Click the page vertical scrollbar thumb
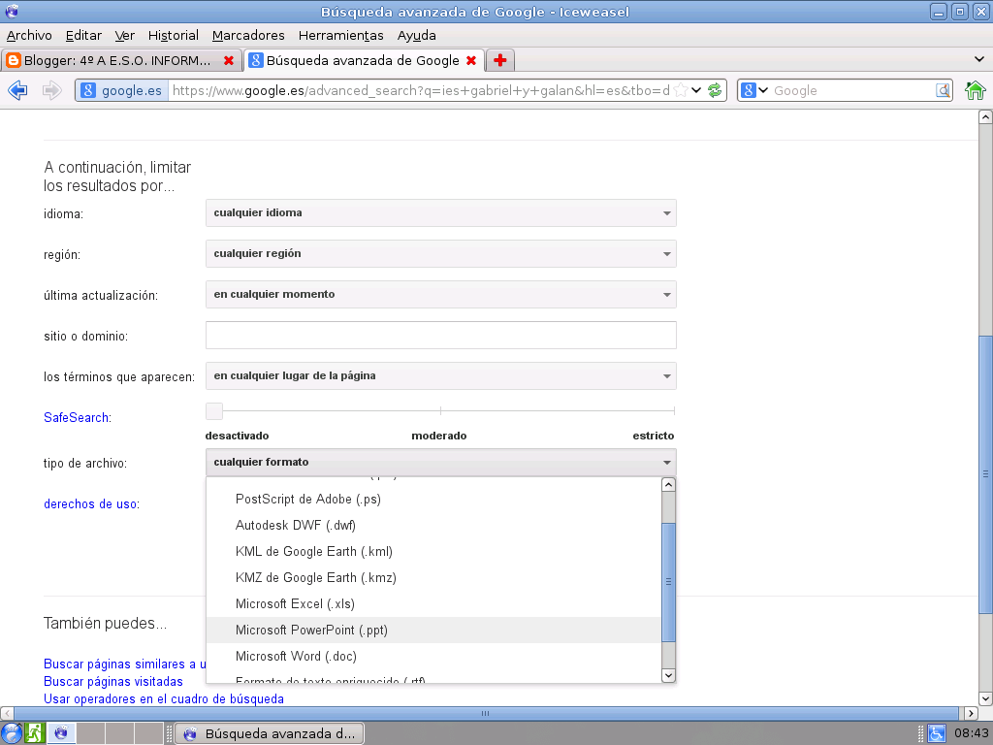The width and height of the screenshot is (993, 745). click(x=985, y=474)
